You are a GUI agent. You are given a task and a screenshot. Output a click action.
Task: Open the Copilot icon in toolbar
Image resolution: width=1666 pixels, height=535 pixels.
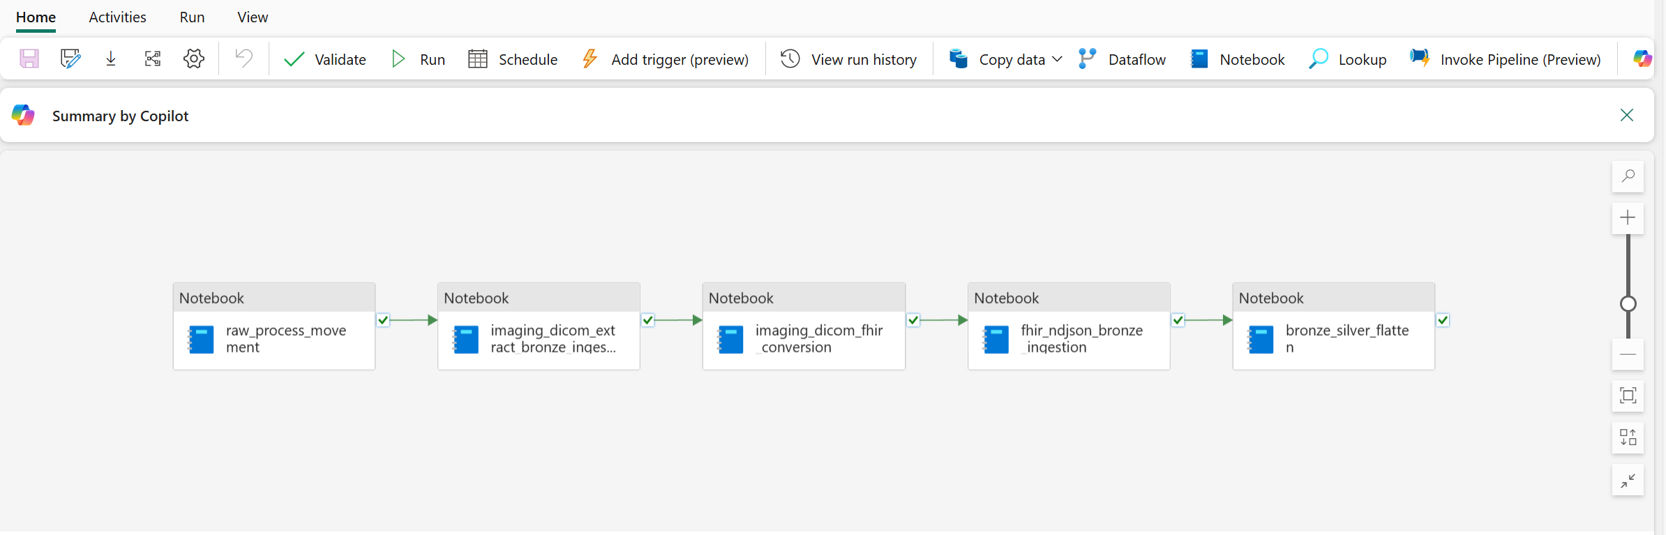point(1642,59)
